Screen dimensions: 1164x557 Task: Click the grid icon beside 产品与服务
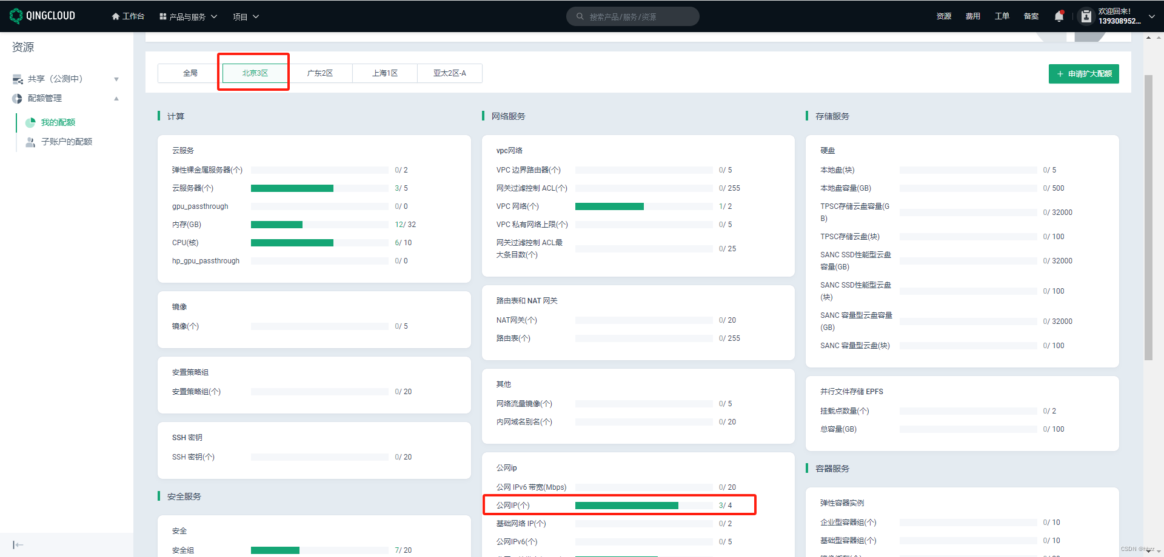point(163,16)
